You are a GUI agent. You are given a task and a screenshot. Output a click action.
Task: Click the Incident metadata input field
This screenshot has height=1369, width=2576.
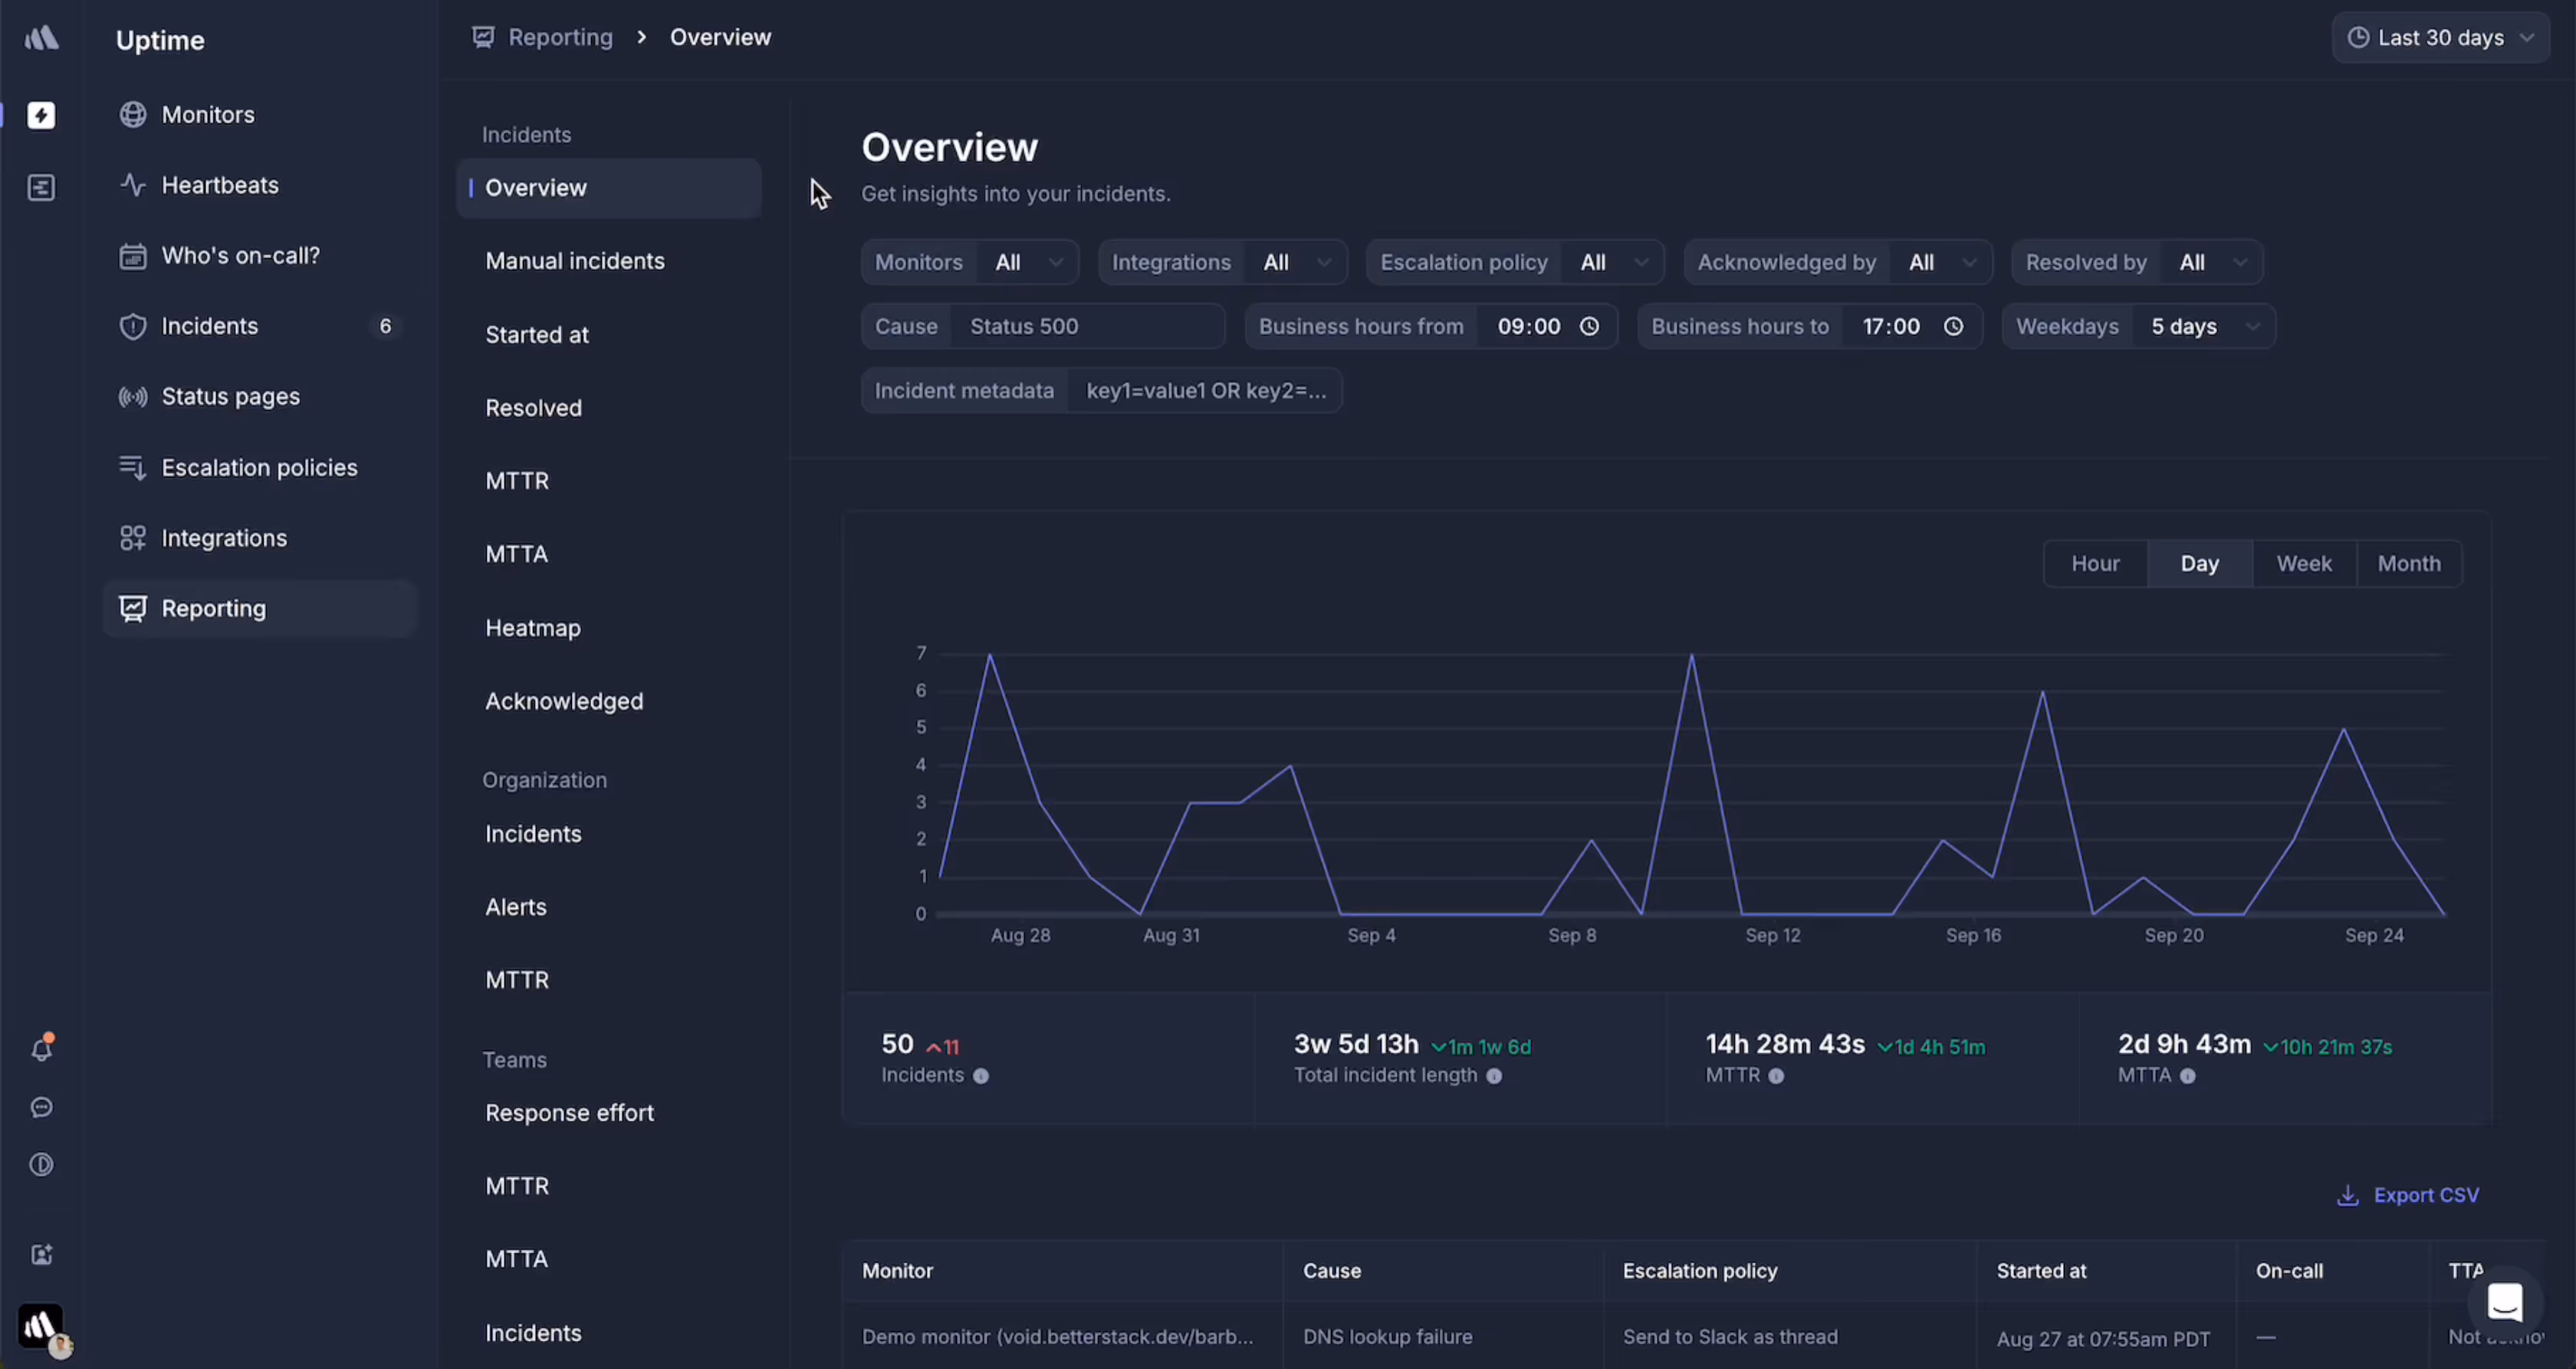pyautogui.click(x=1205, y=390)
